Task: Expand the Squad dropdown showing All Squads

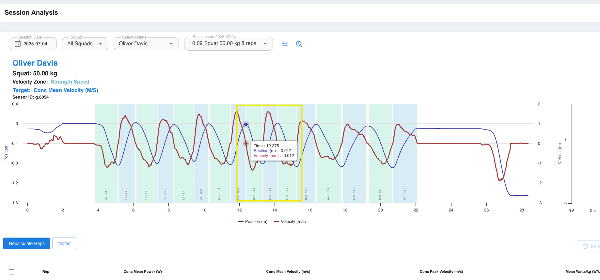Action: [85, 44]
